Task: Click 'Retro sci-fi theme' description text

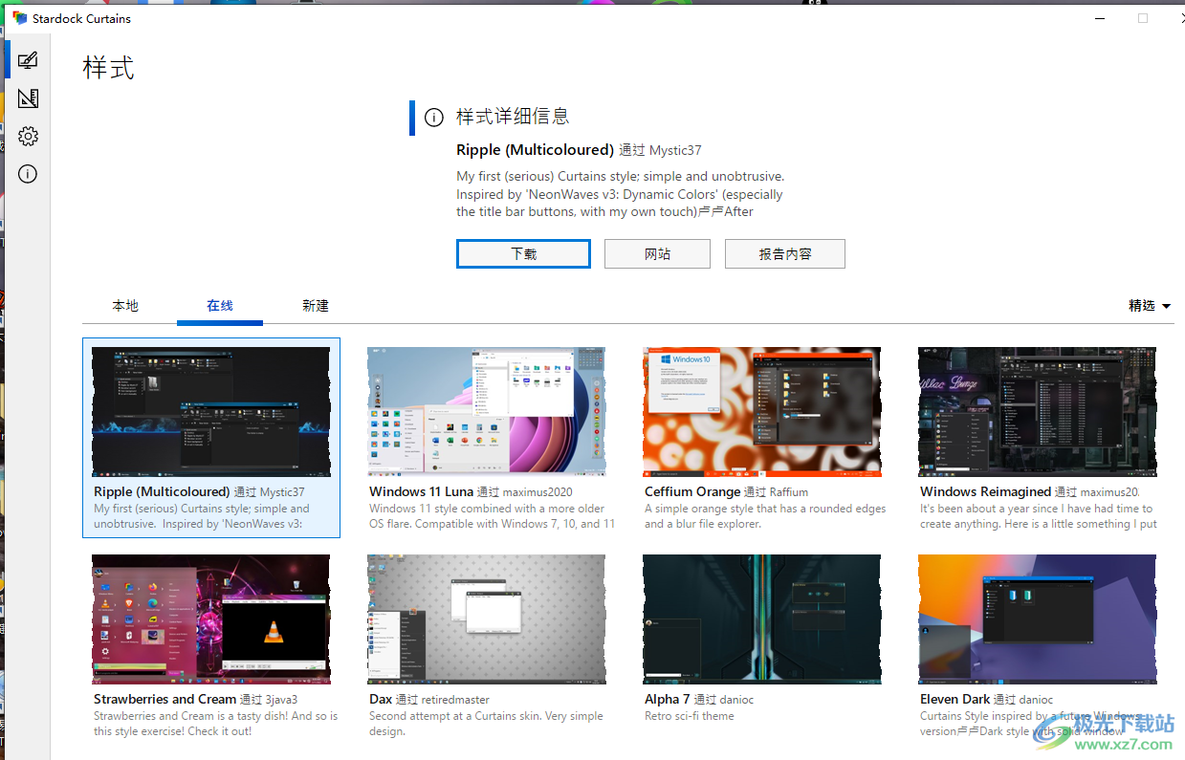Action: [690, 716]
